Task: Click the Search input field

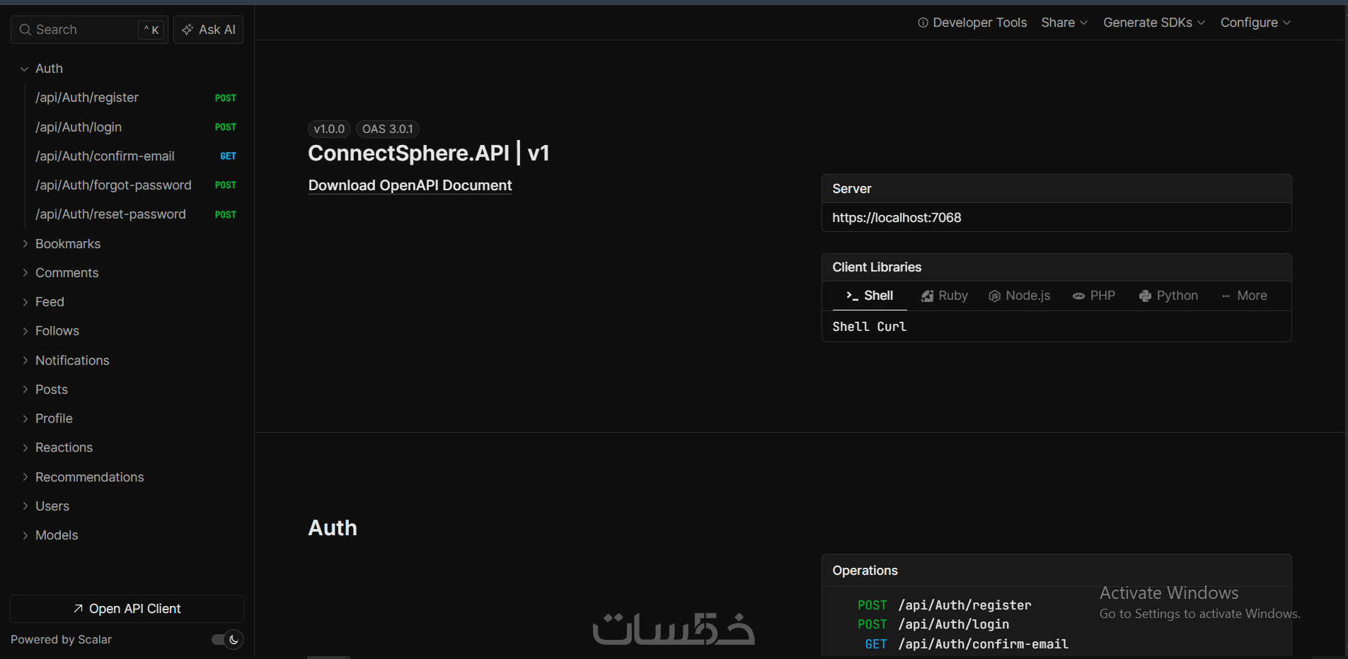Action: pyautogui.click(x=89, y=30)
